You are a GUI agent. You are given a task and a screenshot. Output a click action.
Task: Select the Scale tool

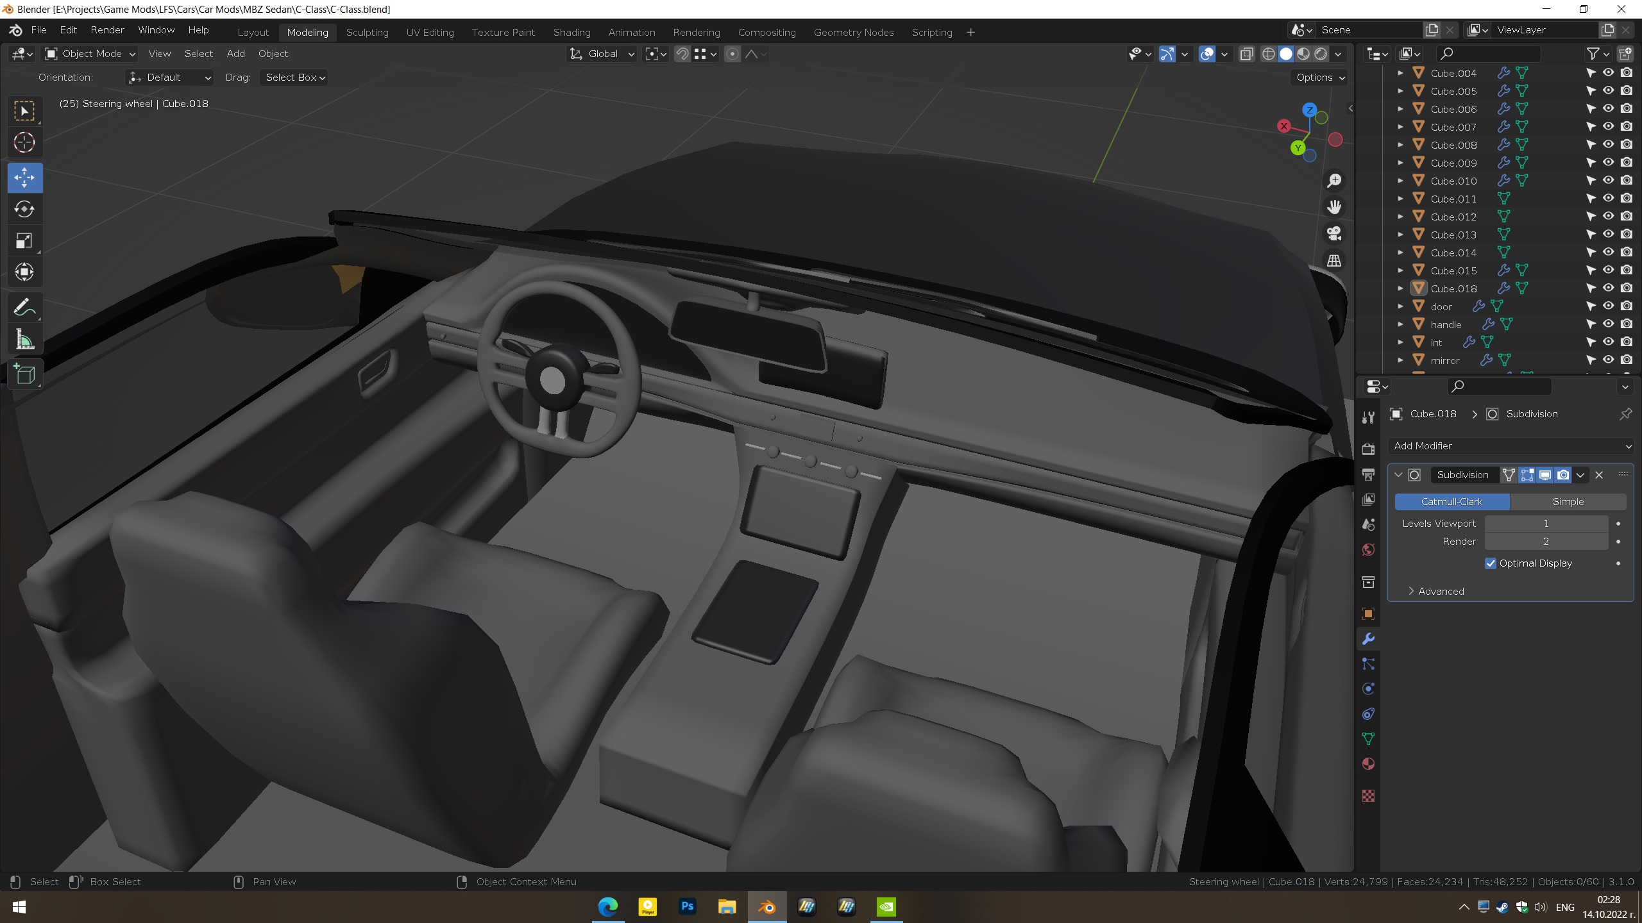click(24, 241)
